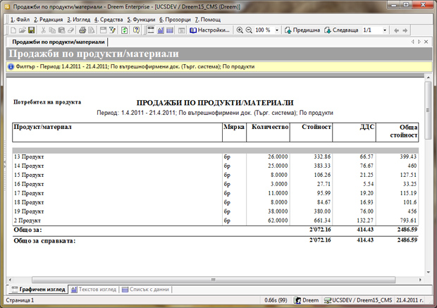Click the vertical scrollbar up arrow
The height and width of the screenshot is (308, 437).
(x=428, y=78)
